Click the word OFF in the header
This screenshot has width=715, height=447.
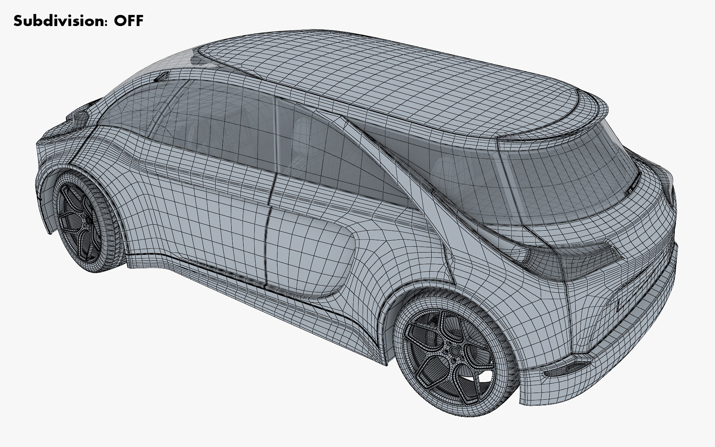coord(128,21)
